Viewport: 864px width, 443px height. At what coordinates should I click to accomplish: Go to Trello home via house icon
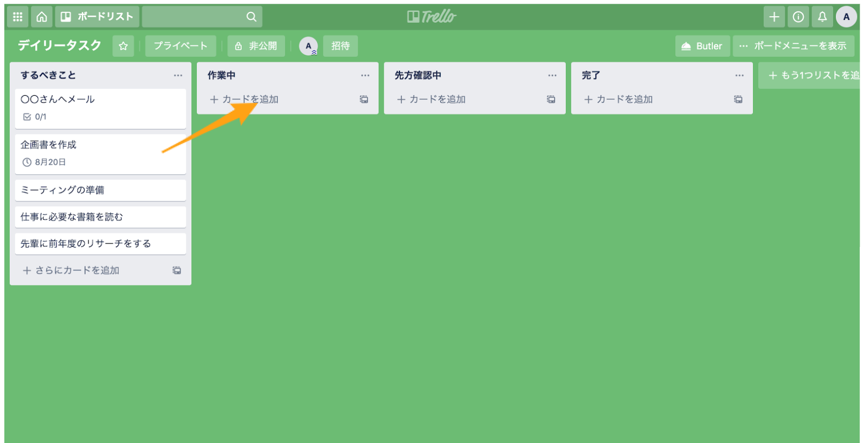[x=42, y=17]
